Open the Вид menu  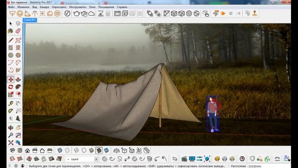pos(34,7)
